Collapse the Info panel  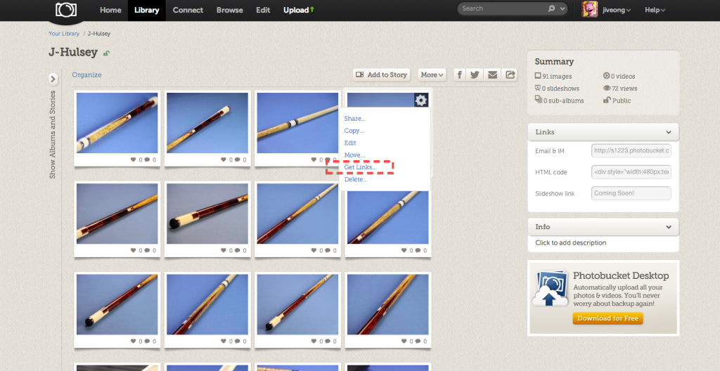click(x=669, y=227)
